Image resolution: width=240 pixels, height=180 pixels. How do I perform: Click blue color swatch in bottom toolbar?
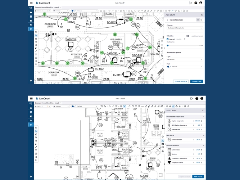73,106
